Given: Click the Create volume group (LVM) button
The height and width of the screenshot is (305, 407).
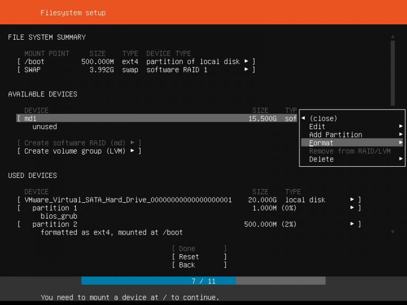Looking at the screenshot, I should 79,151.
